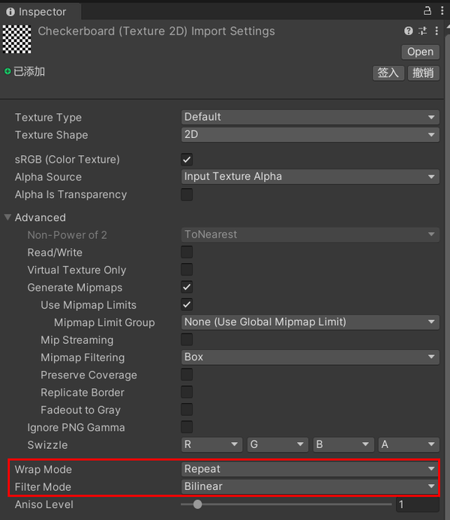
Task: Uncheck the Generate Mipmaps option
Action: pyautogui.click(x=187, y=287)
